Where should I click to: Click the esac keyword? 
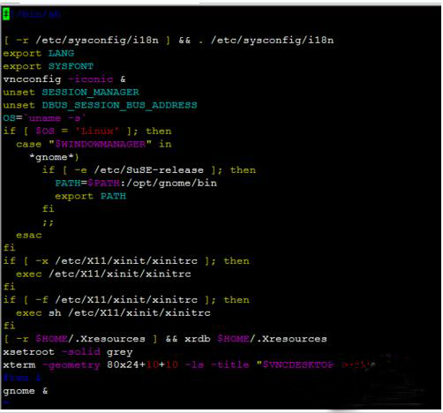[29, 235]
